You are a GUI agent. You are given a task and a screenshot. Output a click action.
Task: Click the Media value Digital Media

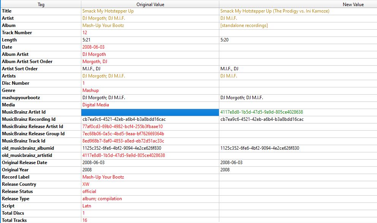click(x=95, y=105)
